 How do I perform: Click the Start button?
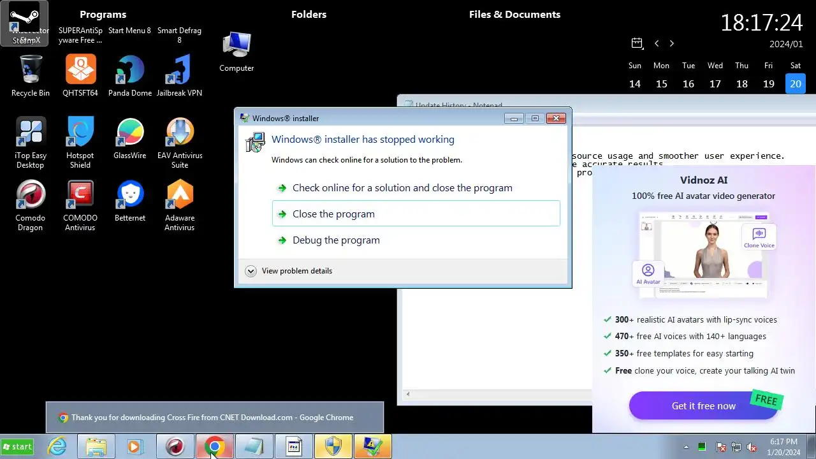coord(18,447)
